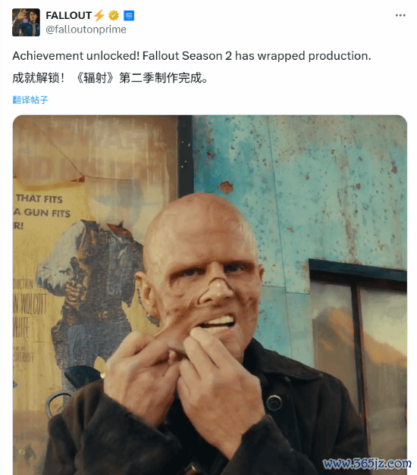Click the Chinese line '成就解锁！《辐射》第二季制作完成。'
417x475 pixels.
(110, 78)
